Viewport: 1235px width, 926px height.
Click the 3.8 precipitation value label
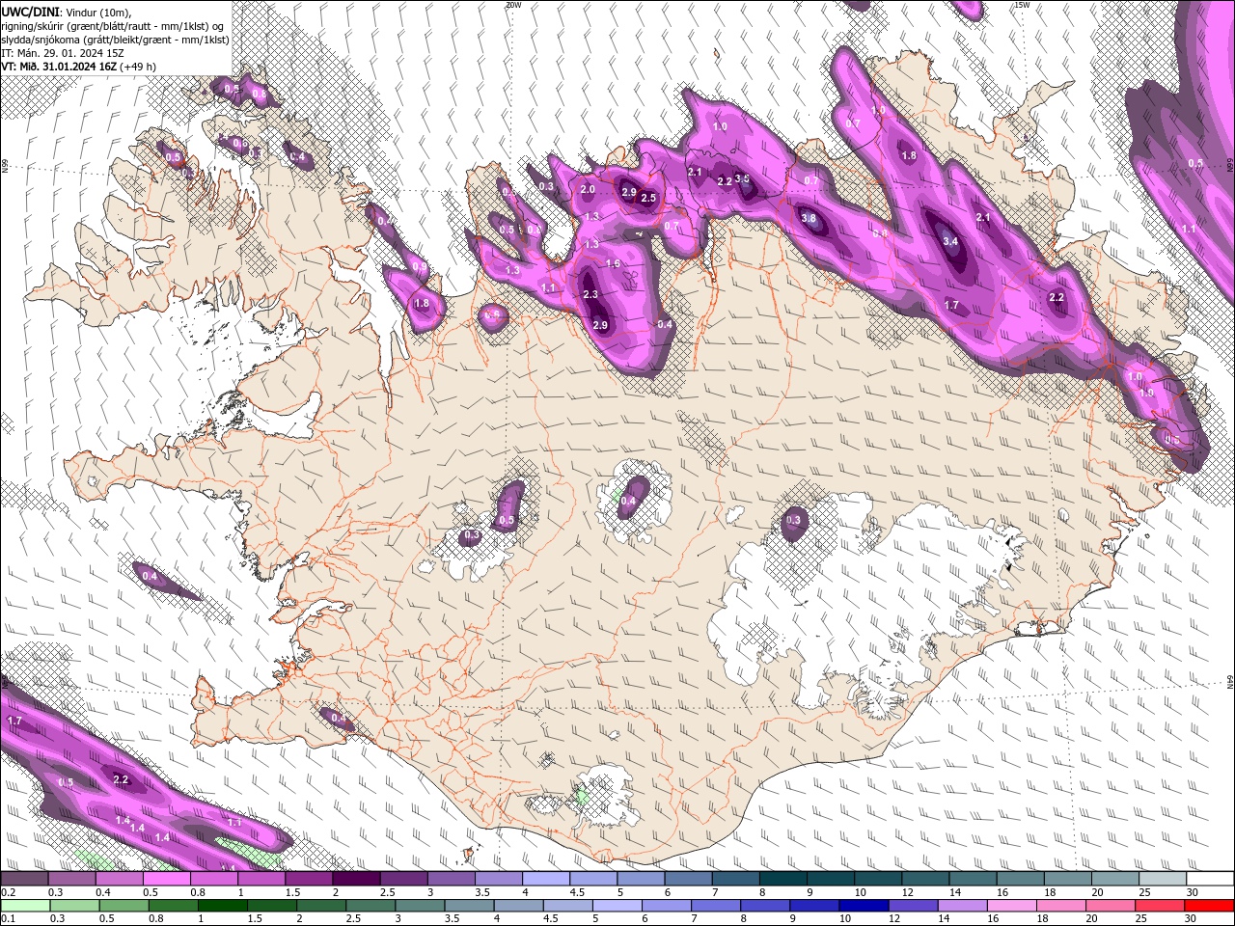pos(809,218)
